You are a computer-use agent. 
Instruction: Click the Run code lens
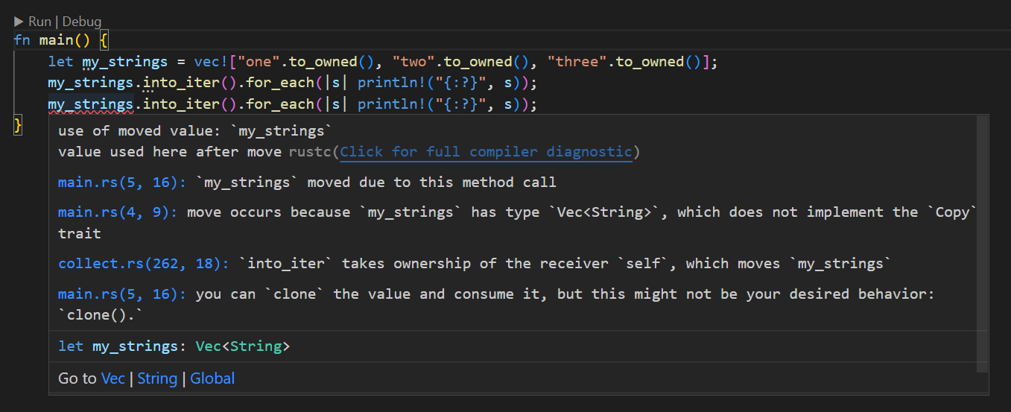click(x=39, y=22)
